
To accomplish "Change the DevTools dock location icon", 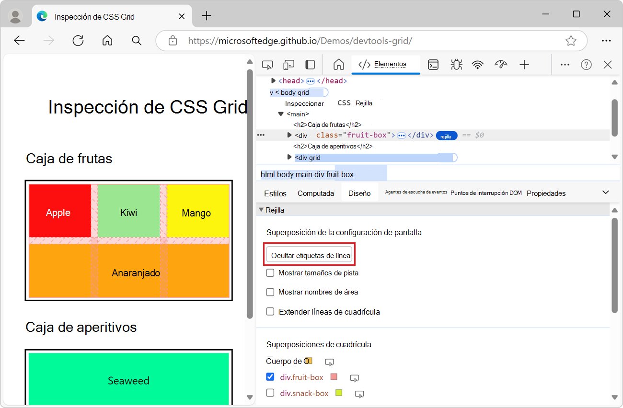I will pyautogui.click(x=310, y=64).
